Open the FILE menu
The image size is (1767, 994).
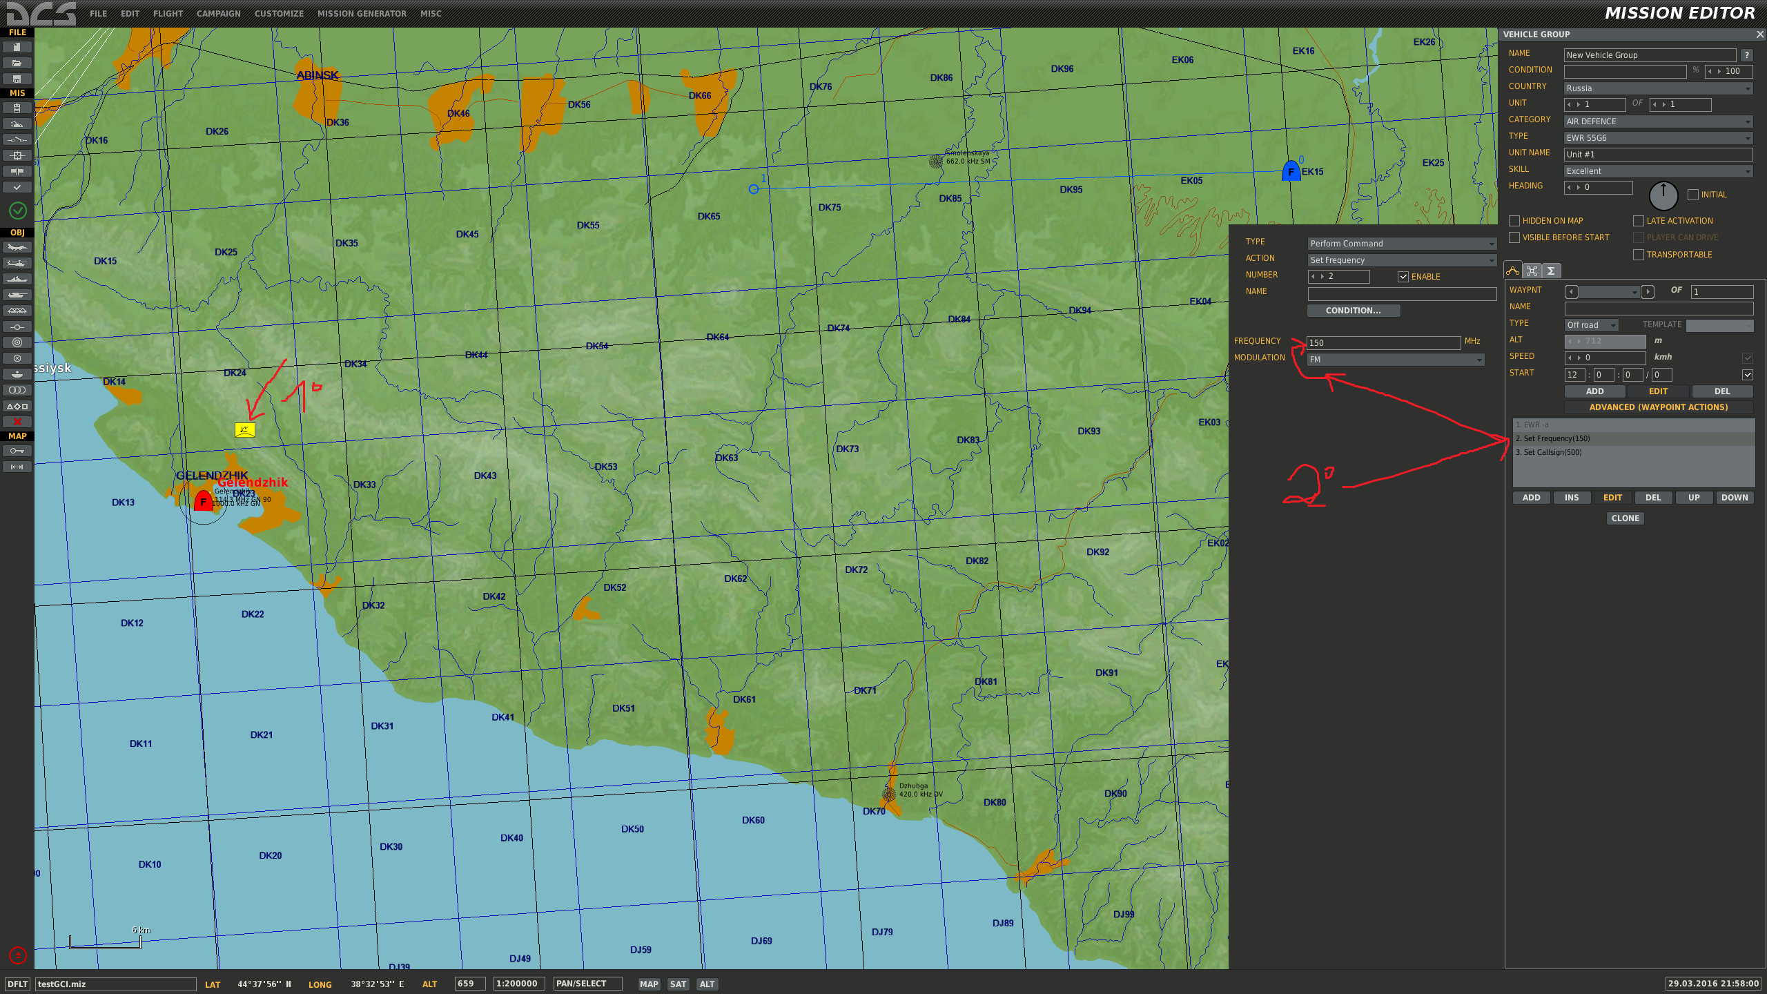98,13
